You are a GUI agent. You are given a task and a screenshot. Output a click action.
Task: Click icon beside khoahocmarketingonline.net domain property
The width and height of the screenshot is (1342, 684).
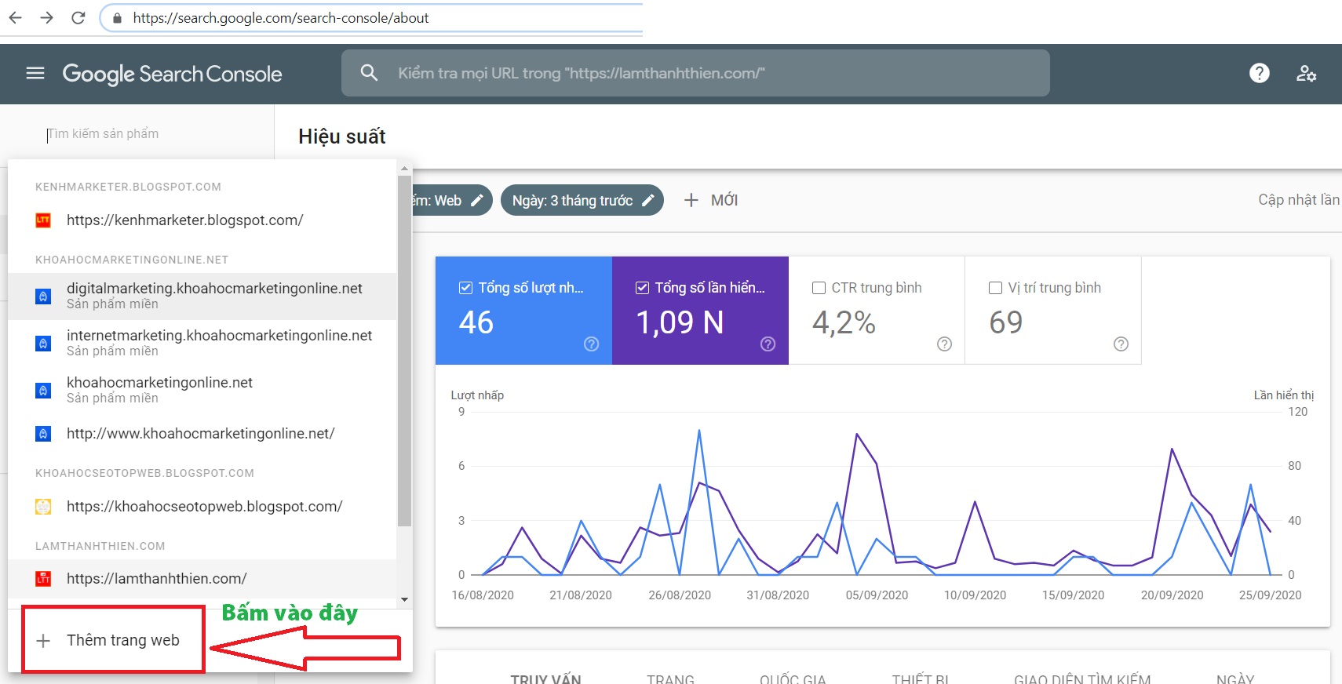(43, 390)
